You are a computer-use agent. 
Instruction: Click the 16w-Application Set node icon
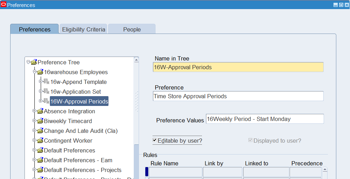46,92
